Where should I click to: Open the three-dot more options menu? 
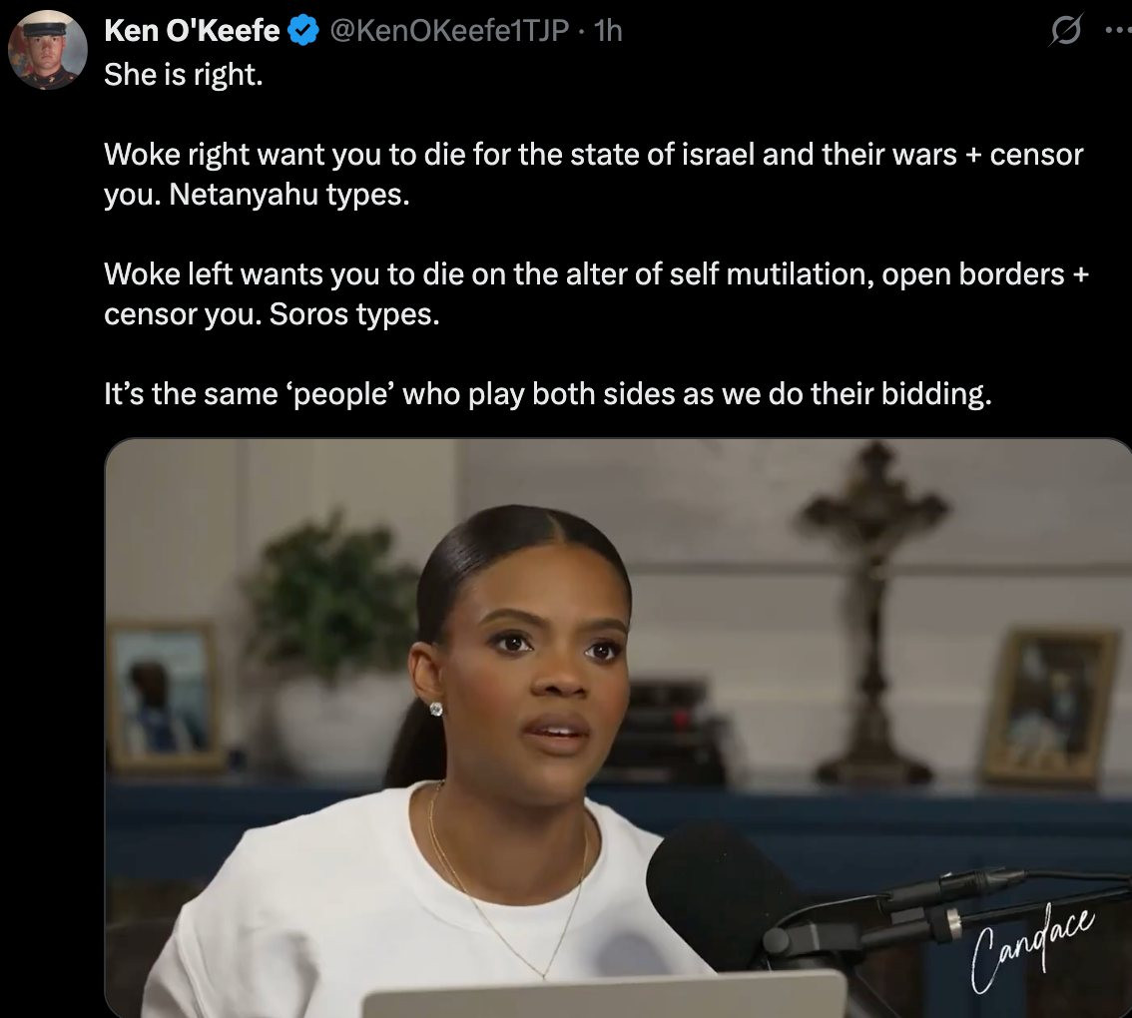point(1116,31)
